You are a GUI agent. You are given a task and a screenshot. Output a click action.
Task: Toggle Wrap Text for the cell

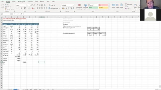tap(52, 5)
